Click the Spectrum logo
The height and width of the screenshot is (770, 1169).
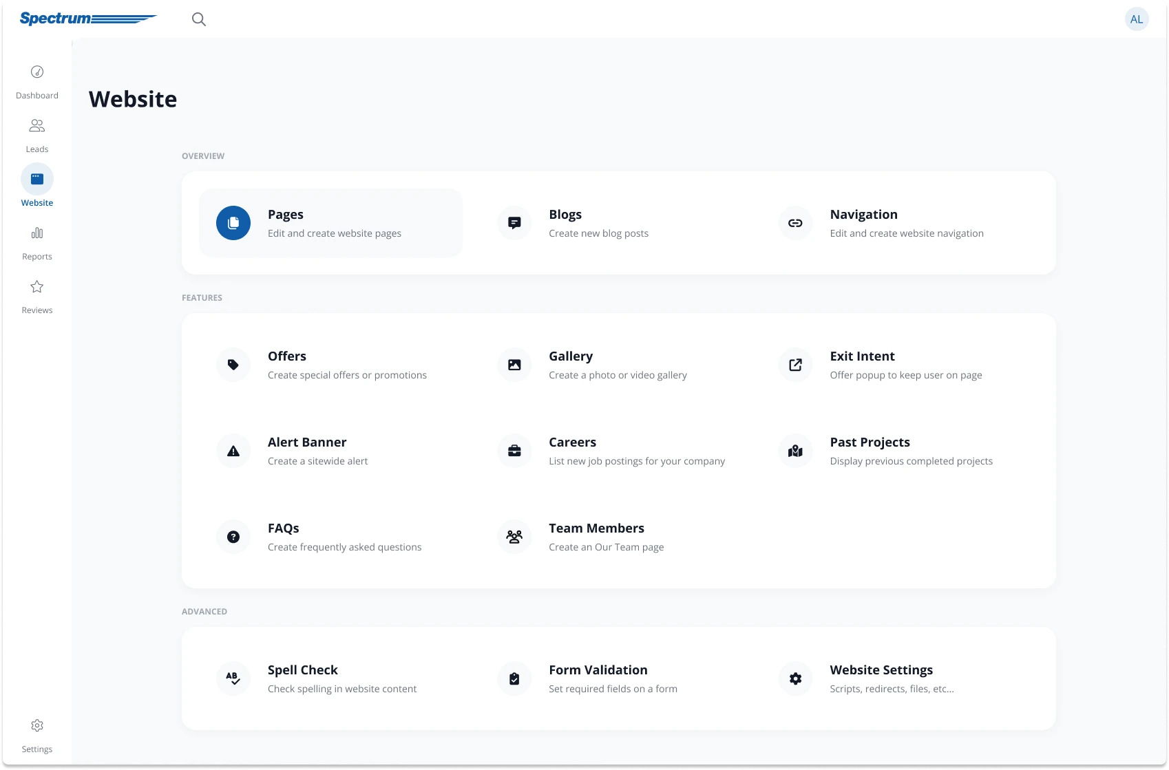click(88, 19)
